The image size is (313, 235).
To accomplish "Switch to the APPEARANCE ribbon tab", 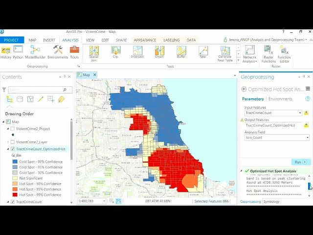I will coord(145,40).
